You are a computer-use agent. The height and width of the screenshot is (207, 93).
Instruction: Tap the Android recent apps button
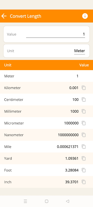(x=25, y=201)
